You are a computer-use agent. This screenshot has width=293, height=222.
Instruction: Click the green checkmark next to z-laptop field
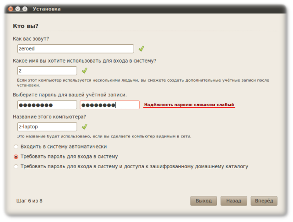click(x=84, y=127)
